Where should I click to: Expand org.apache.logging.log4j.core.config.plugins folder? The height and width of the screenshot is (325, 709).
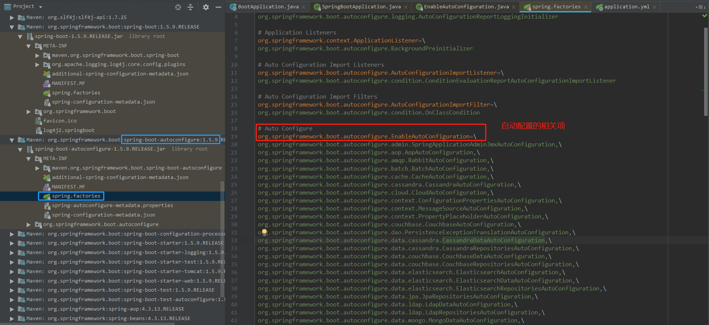[x=37, y=64]
